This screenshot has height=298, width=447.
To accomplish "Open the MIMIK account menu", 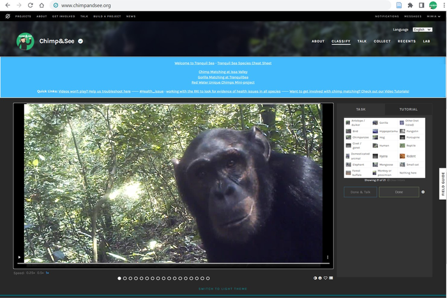I will (x=432, y=16).
